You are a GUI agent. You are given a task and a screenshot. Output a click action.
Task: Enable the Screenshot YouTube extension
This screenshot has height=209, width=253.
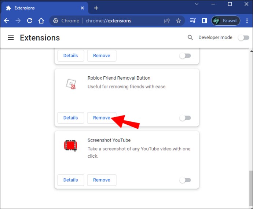point(185,180)
